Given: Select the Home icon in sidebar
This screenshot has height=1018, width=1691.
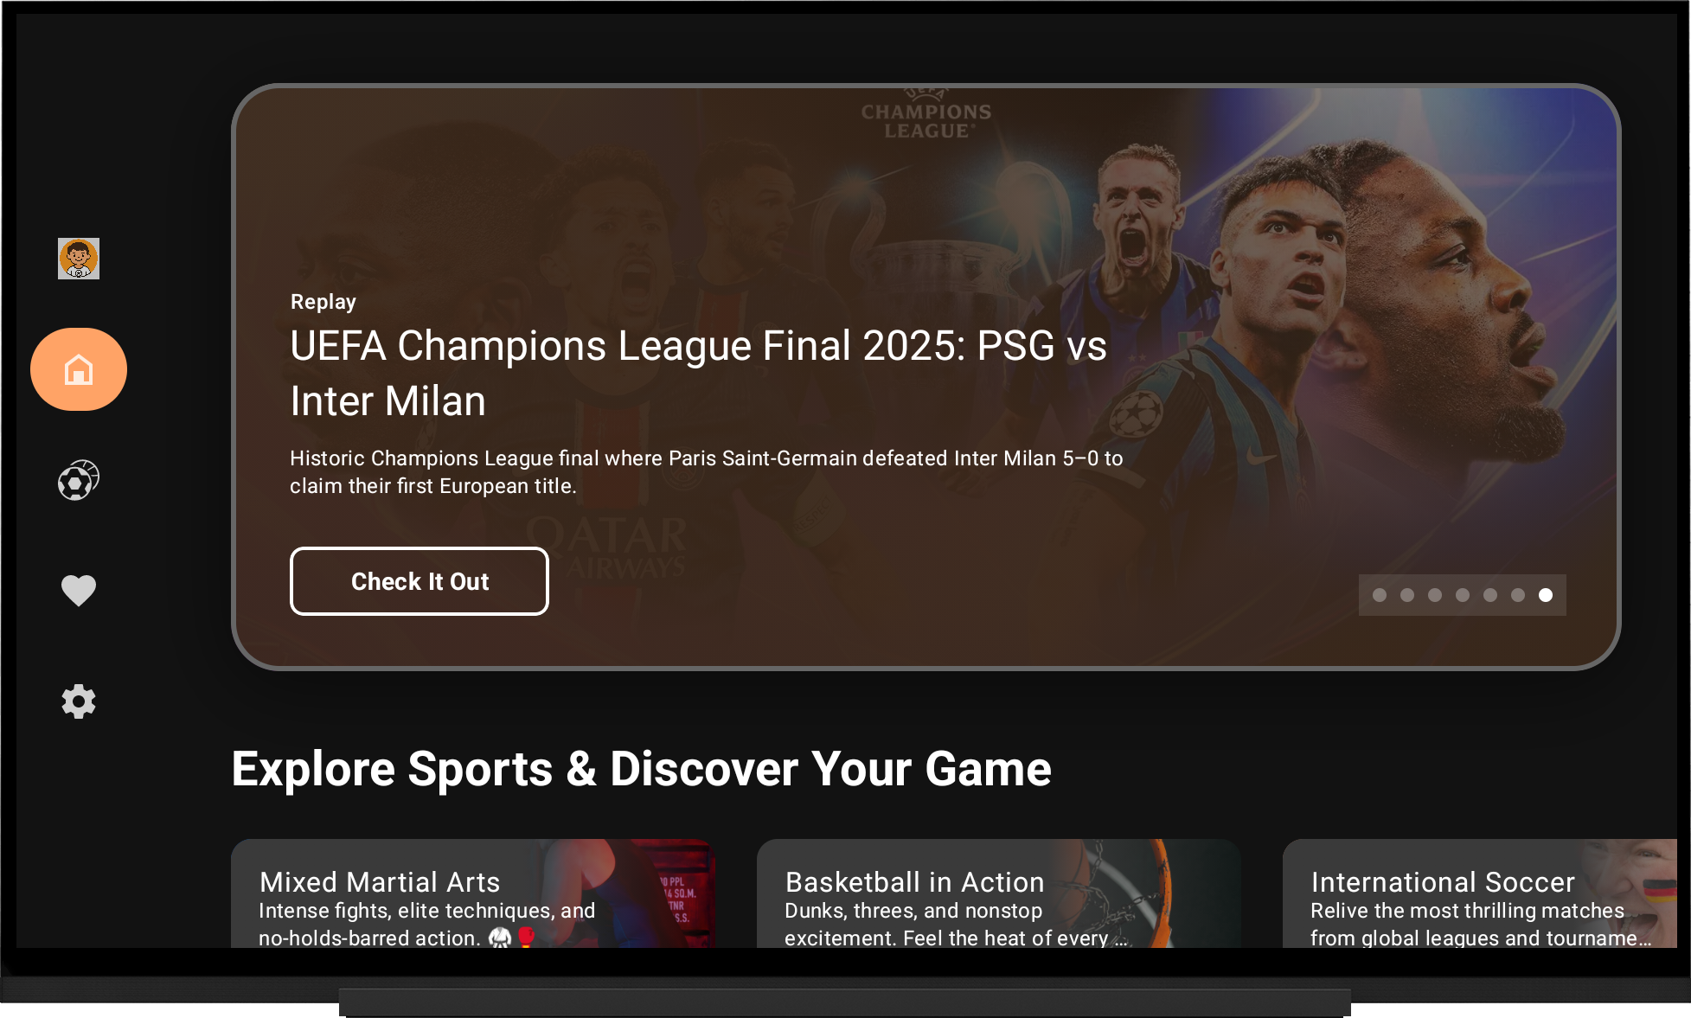Looking at the screenshot, I should tap(79, 369).
